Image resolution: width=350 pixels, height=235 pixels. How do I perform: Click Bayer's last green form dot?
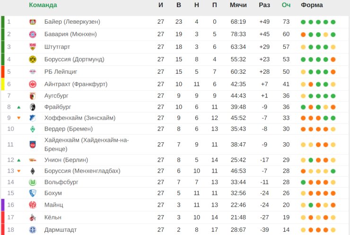(x=333, y=22)
